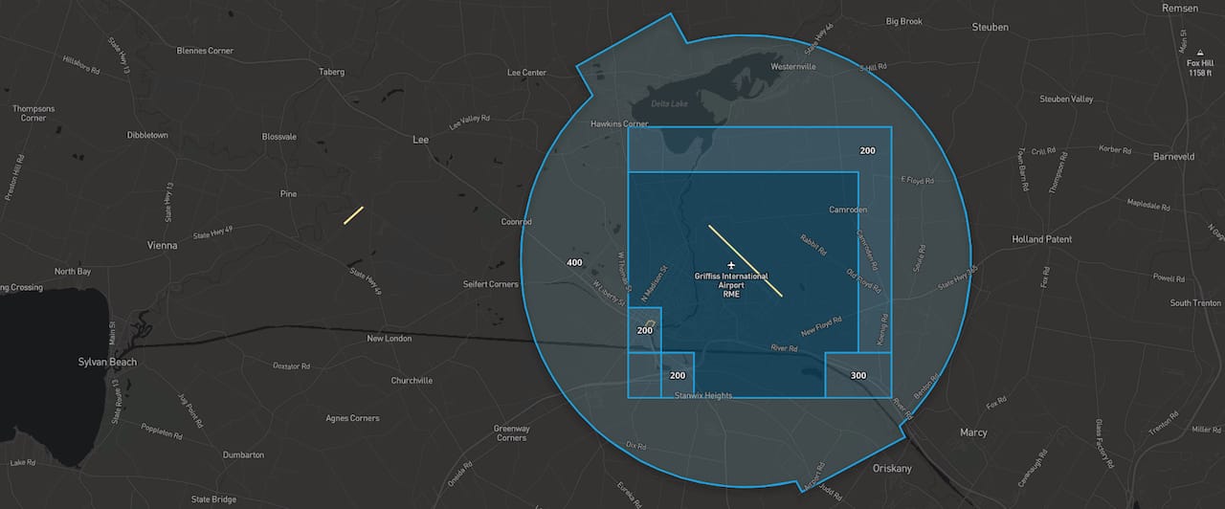
Task: Click the 200 label above Stanwix Heights
Action: [x=678, y=375]
